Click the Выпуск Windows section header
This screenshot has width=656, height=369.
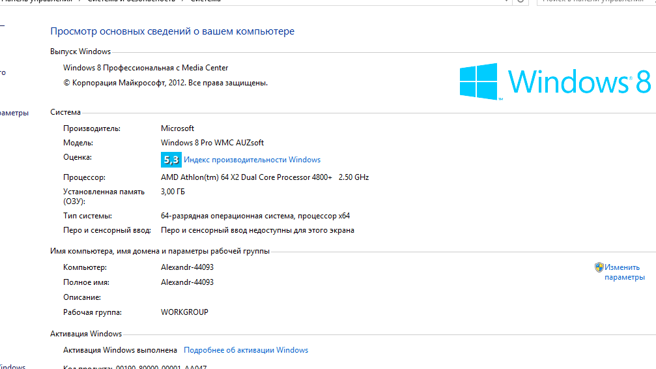click(80, 52)
